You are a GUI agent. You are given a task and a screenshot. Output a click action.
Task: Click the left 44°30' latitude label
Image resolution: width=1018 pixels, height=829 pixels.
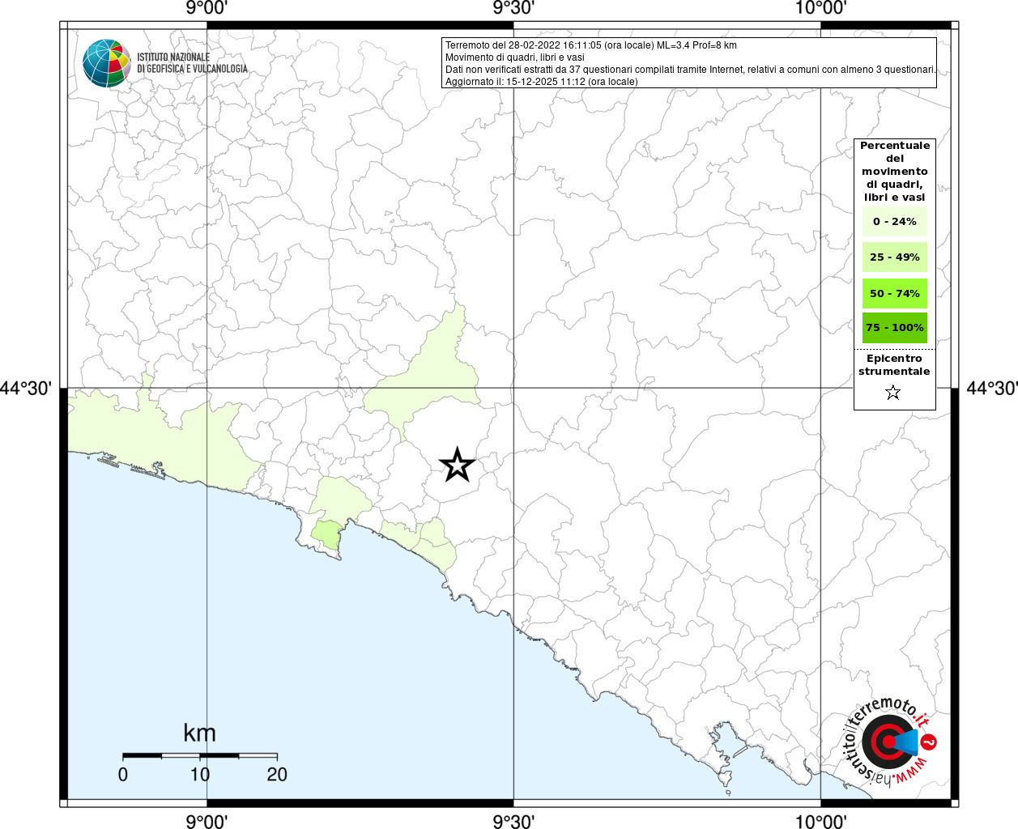(x=26, y=389)
